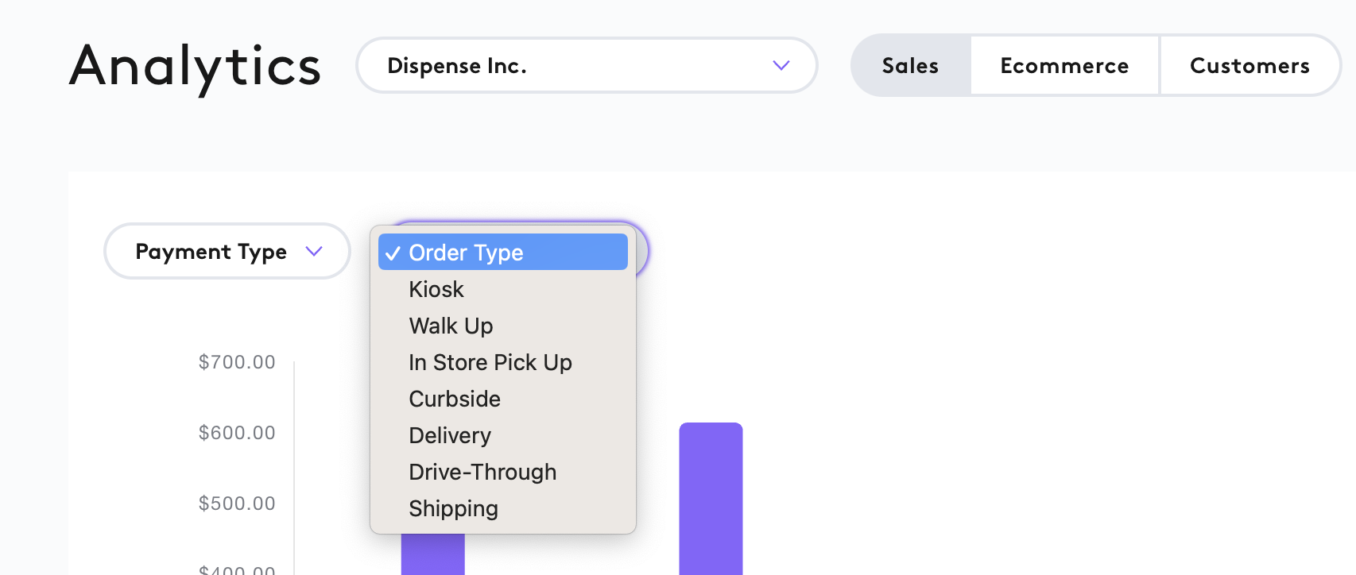Choose Kiosk from order type list

click(436, 289)
